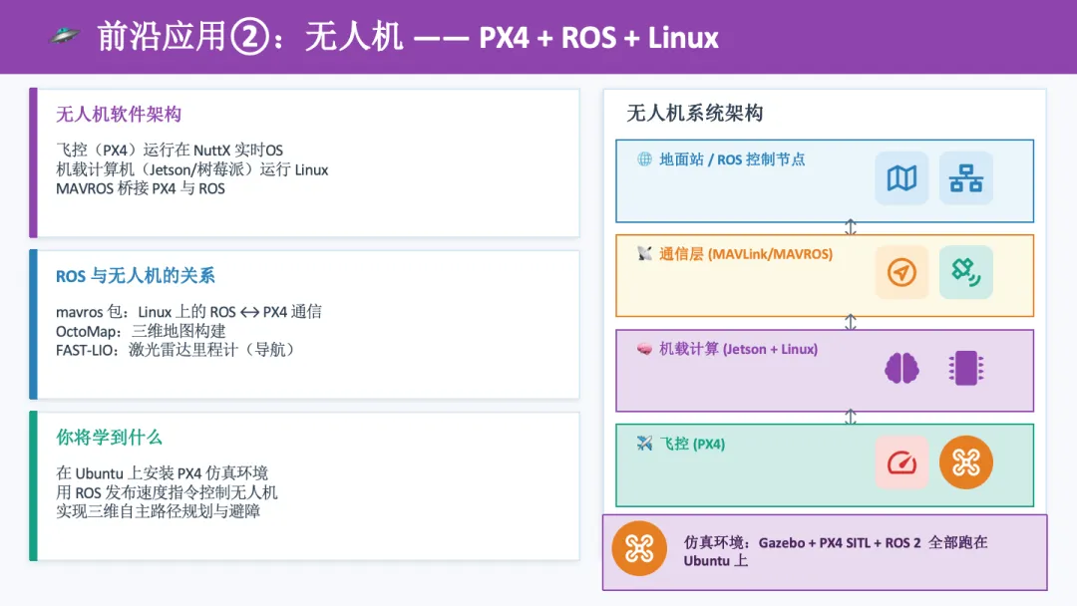1077x606 pixels.
Task: Click the purple microchip icon
Action: tap(965, 368)
